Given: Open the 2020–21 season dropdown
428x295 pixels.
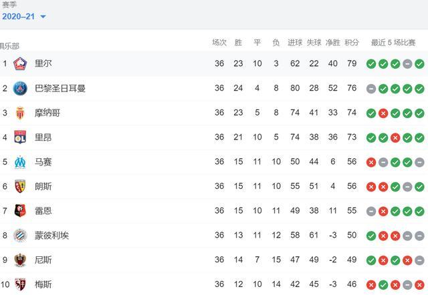Looking at the screenshot, I should pos(24,17).
